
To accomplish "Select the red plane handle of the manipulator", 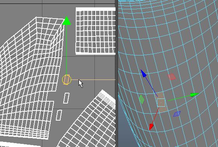I will (x=172, y=77).
